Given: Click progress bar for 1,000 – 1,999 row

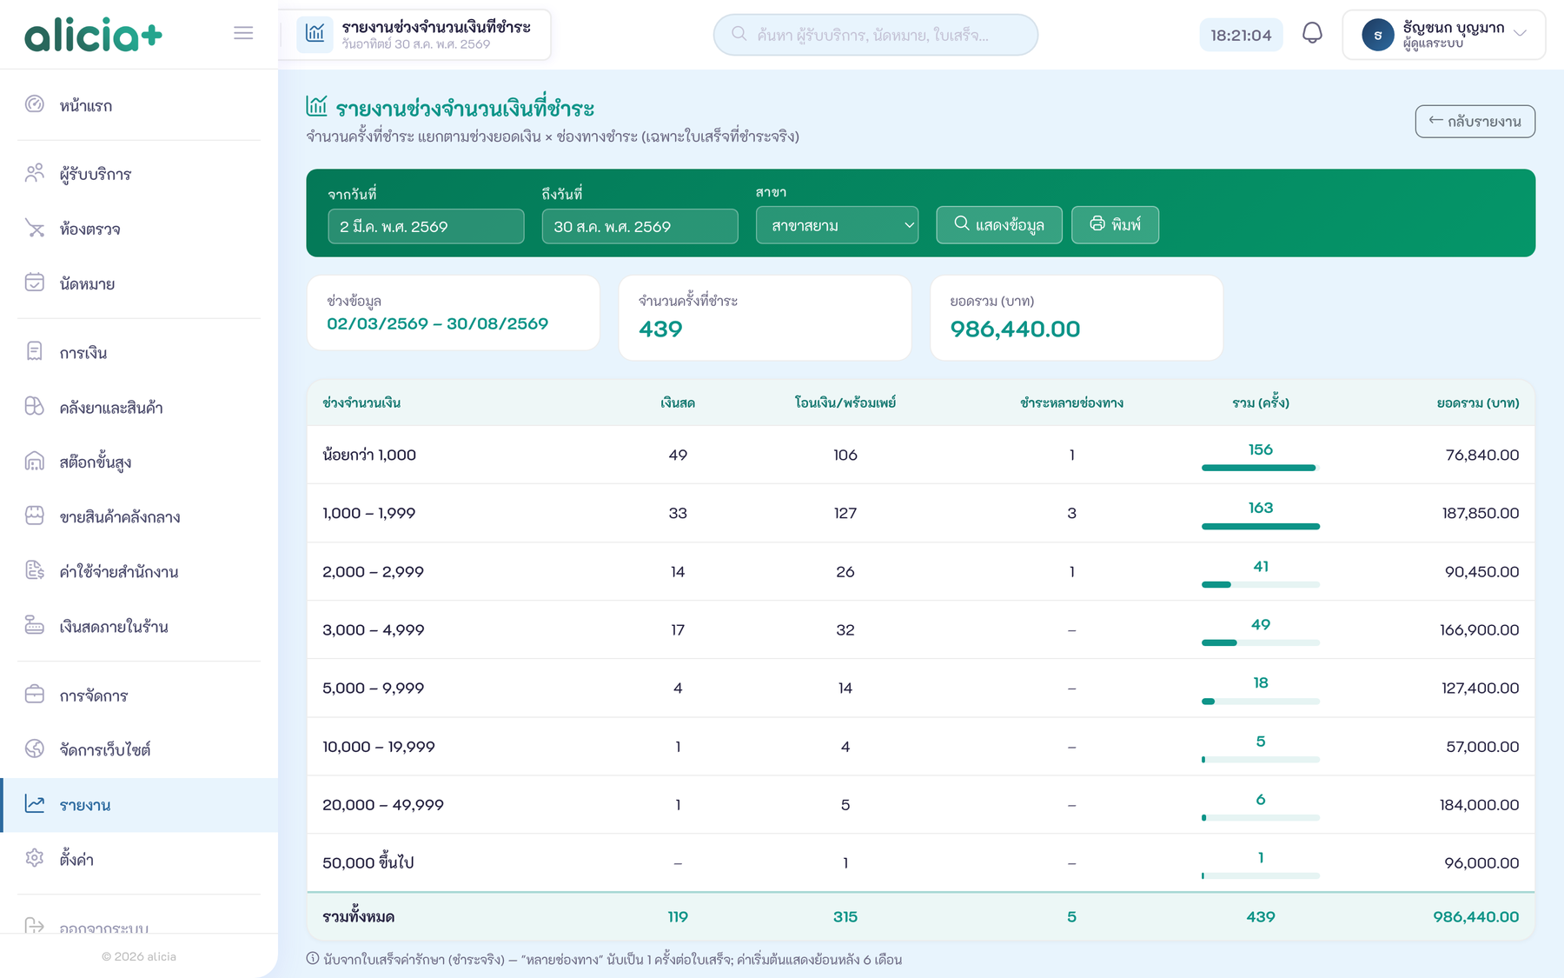Looking at the screenshot, I should point(1260,526).
